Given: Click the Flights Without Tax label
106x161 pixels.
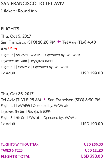Looking at the screenshot, I should point(20,144).
